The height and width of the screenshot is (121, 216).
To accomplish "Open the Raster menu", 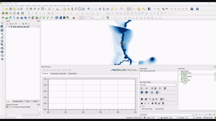I will point(39,5).
